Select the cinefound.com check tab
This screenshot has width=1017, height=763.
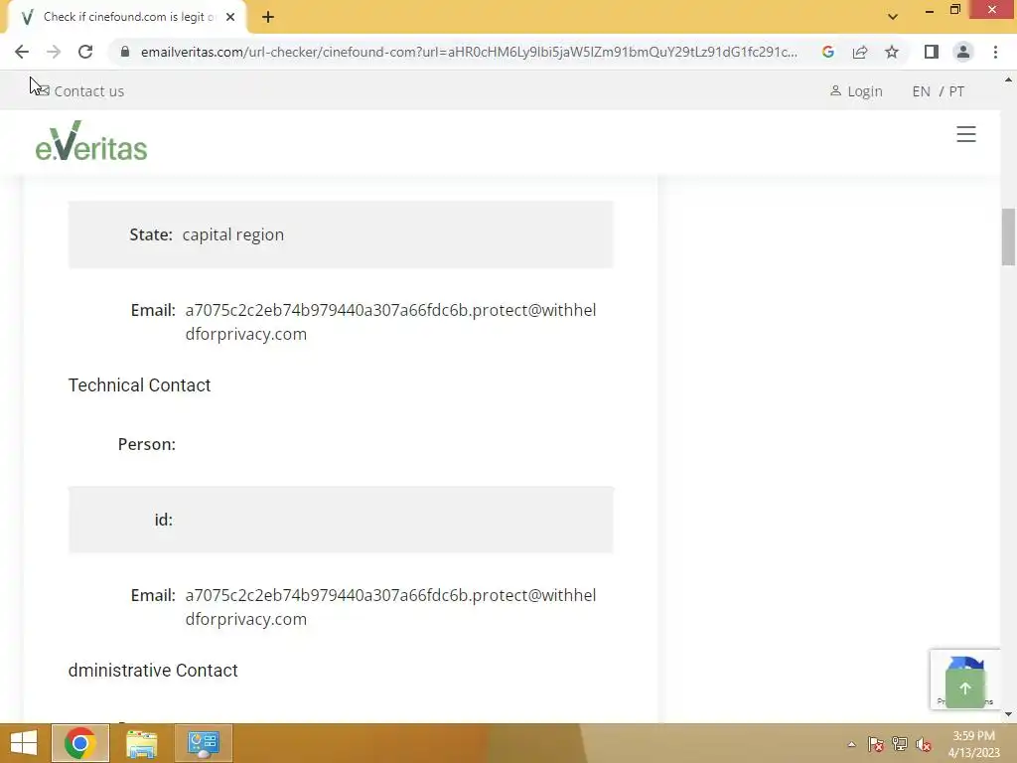126,17
